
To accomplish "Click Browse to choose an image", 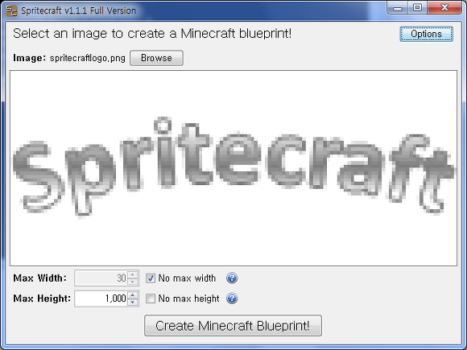I will (156, 58).
